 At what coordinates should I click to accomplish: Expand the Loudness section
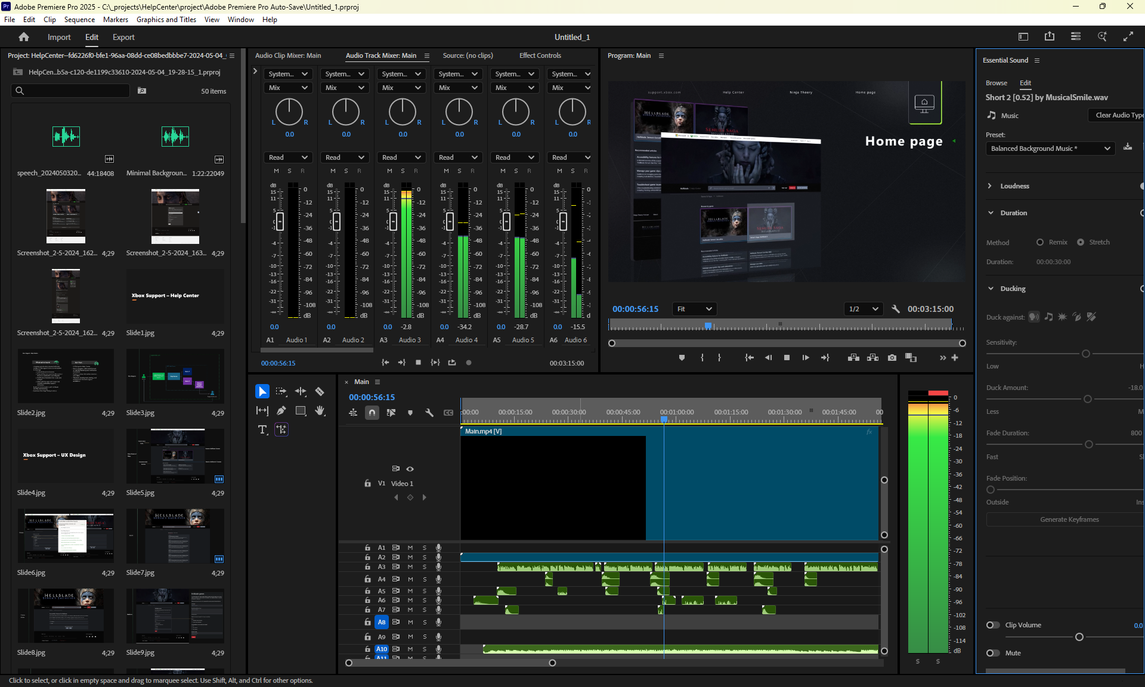(990, 186)
